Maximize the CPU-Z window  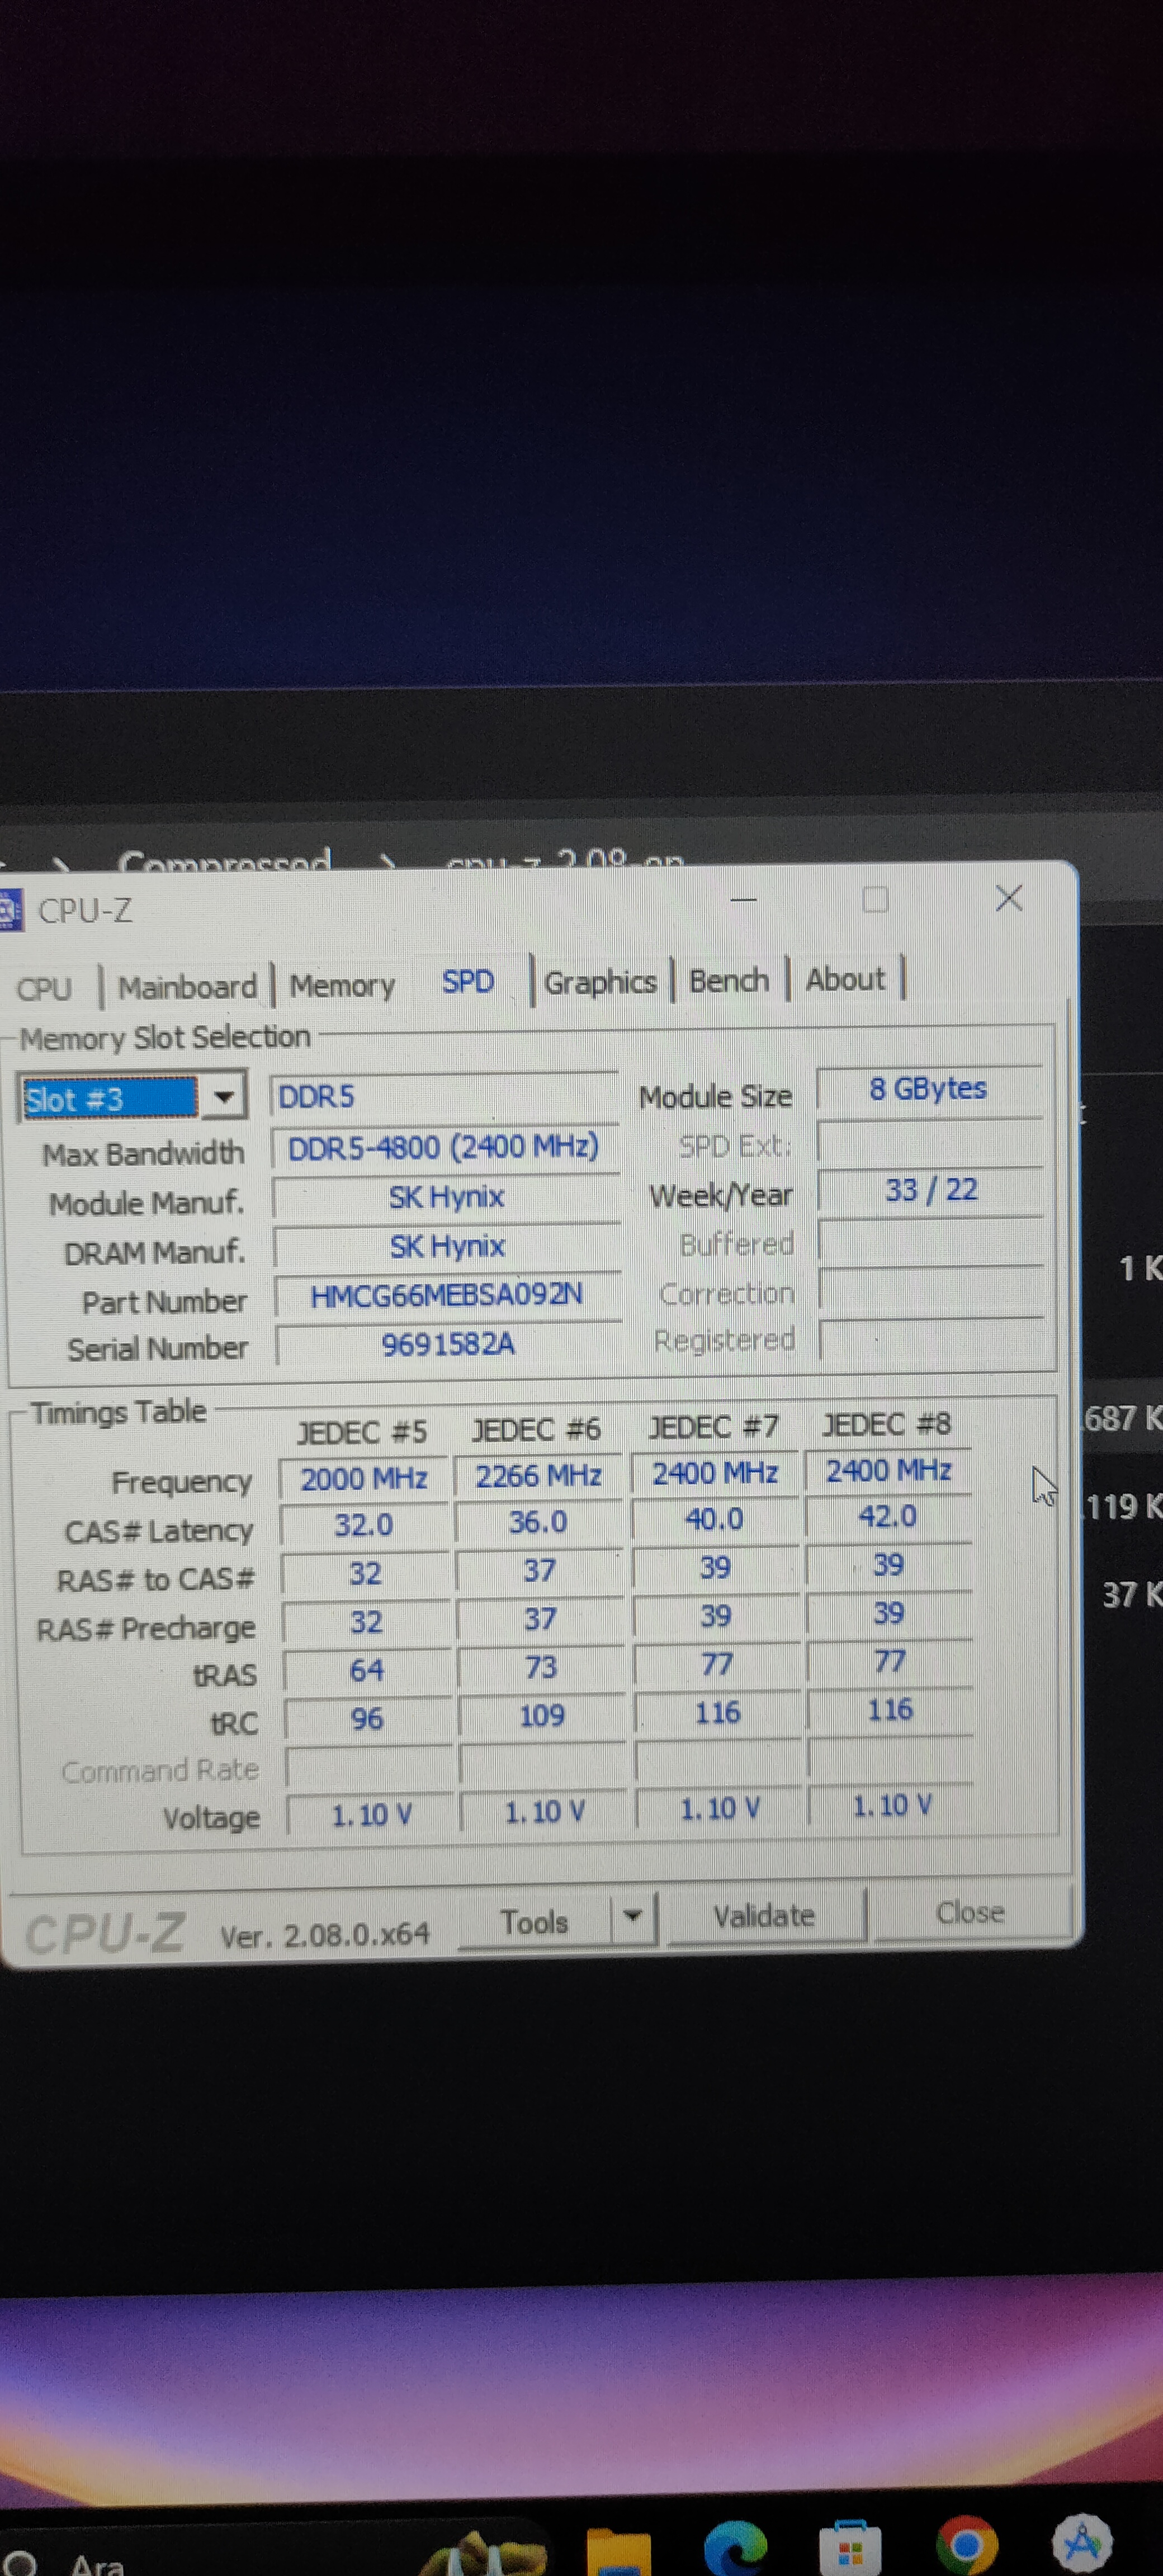click(875, 900)
